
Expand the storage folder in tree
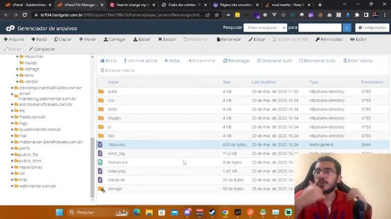(x=17, y=69)
